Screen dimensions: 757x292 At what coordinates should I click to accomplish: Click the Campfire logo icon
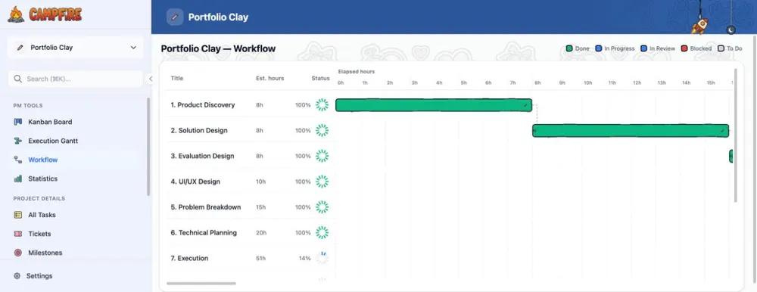(15, 14)
